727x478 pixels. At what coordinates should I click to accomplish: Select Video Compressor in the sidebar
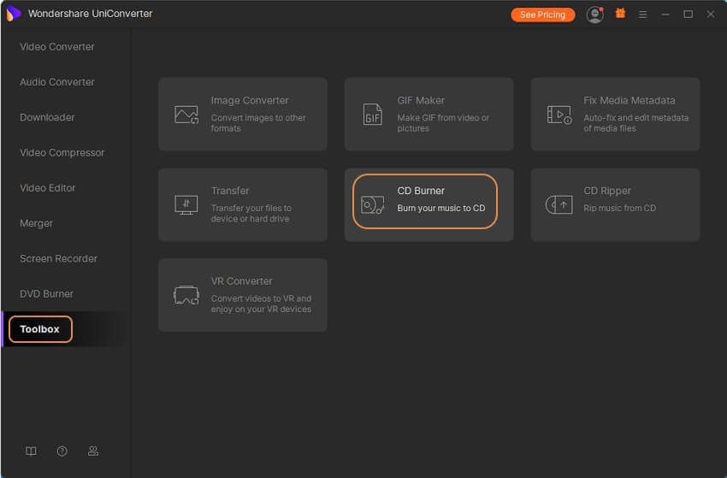[x=62, y=153]
